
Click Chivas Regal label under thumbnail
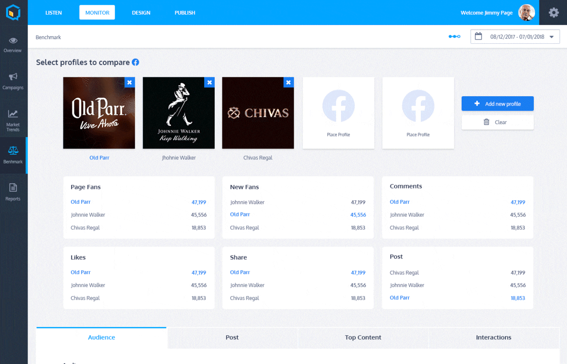click(258, 158)
